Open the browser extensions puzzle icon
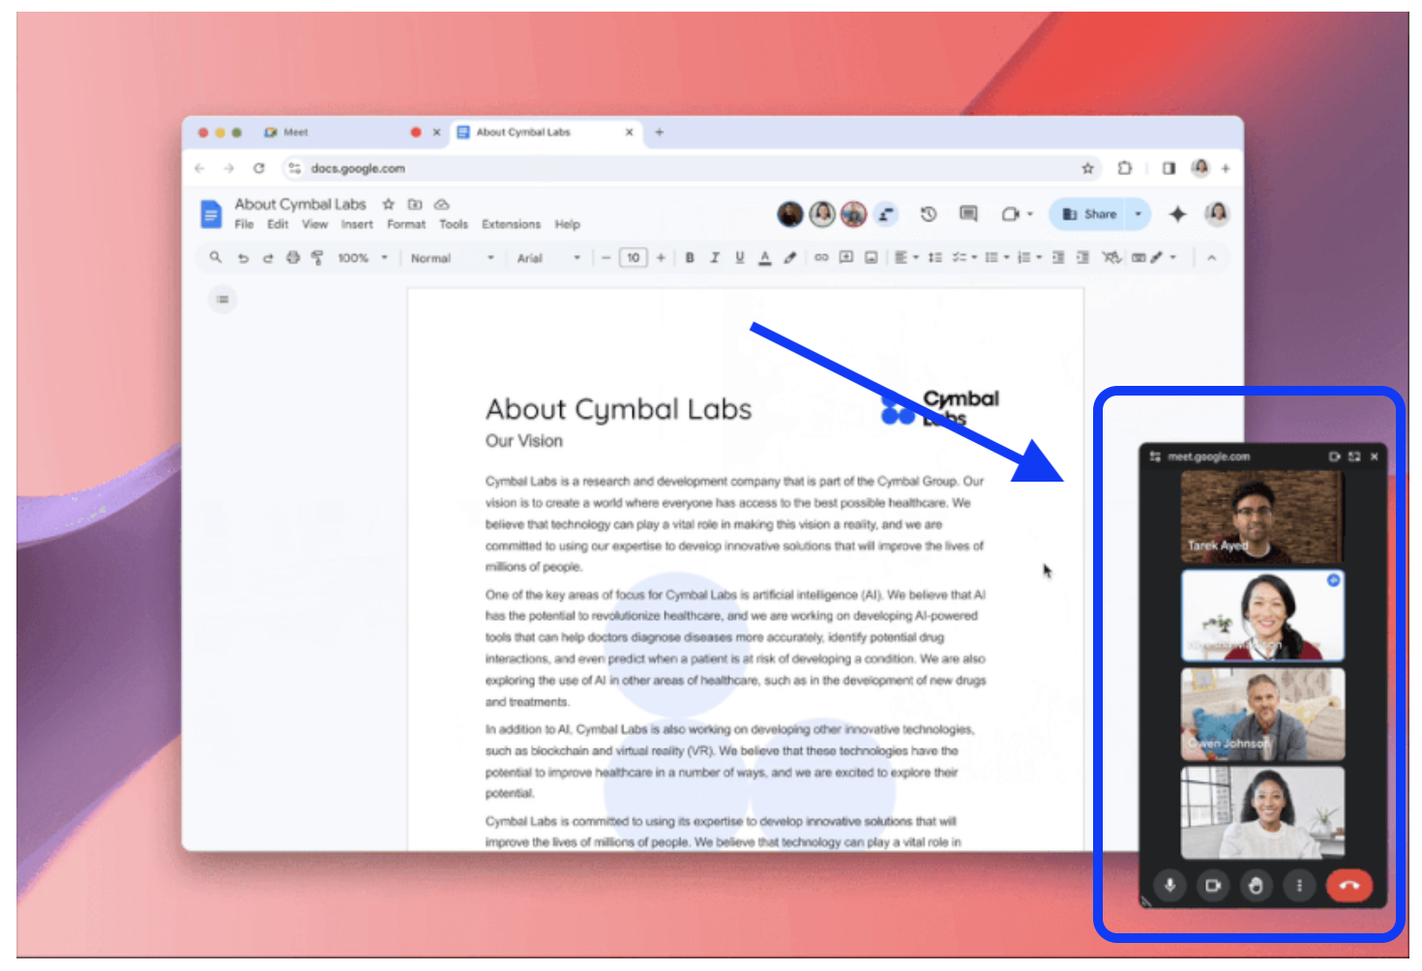 tap(1124, 168)
